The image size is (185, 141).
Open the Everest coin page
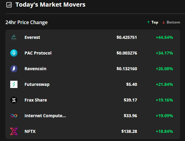tap(32, 37)
